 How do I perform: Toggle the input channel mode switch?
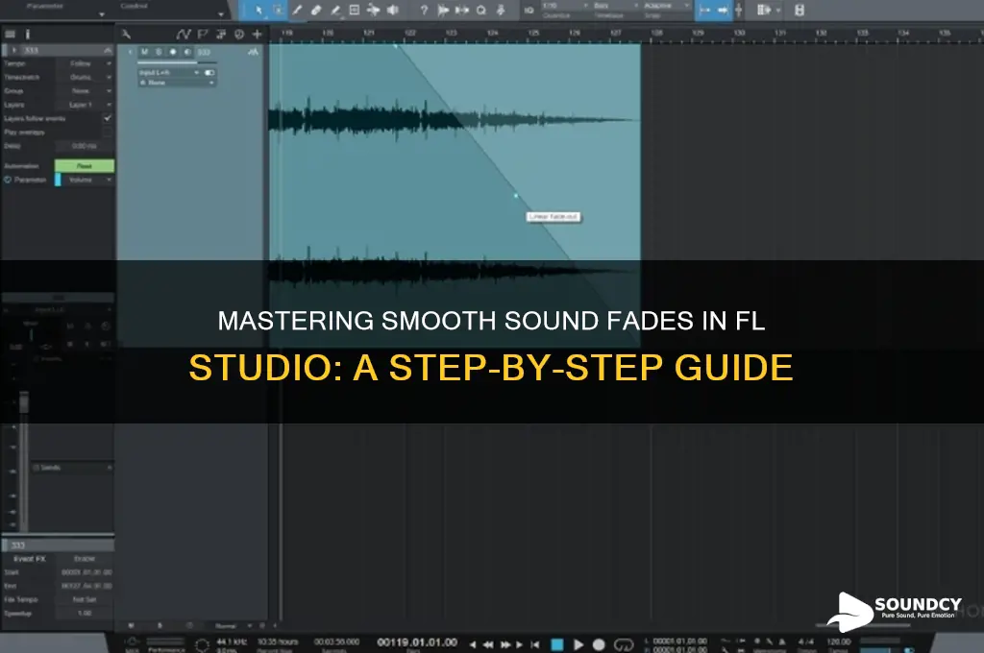point(209,73)
